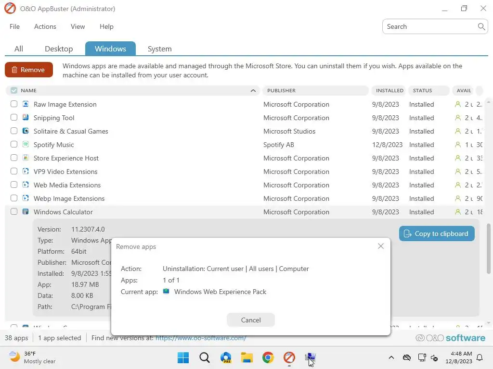Sort by the PUBLISHER column header
The width and height of the screenshot is (493, 369).
click(x=315, y=90)
